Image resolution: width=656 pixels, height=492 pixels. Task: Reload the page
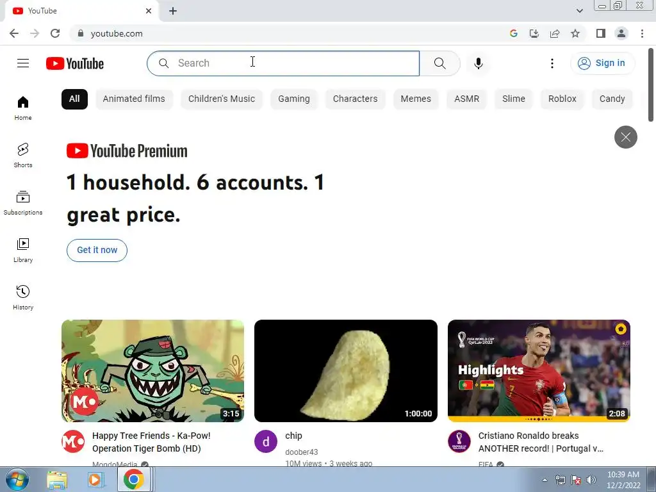tap(55, 33)
